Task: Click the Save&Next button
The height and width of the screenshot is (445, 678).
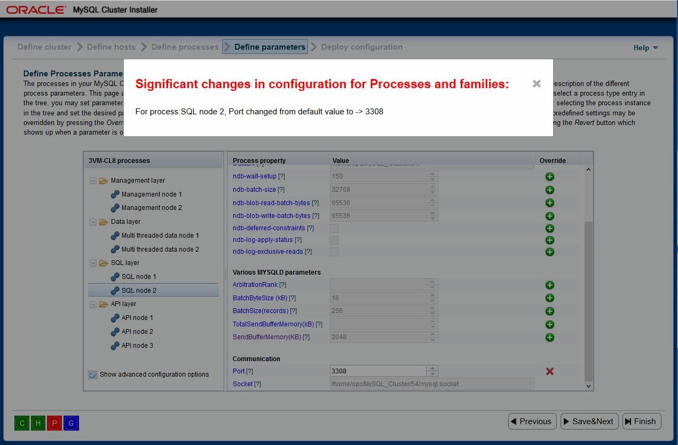Action: [x=589, y=421]
